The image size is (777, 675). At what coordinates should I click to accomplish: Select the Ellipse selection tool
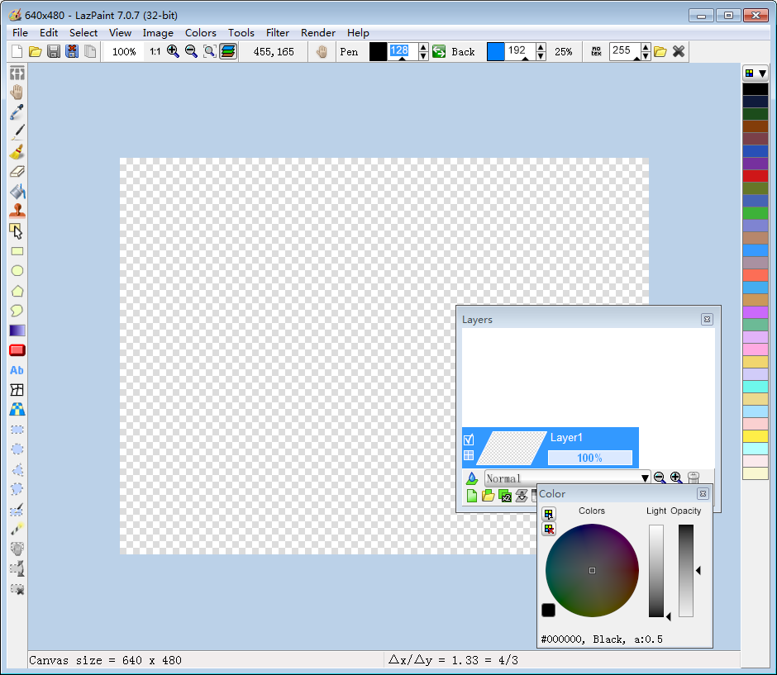tap(17, 449)
